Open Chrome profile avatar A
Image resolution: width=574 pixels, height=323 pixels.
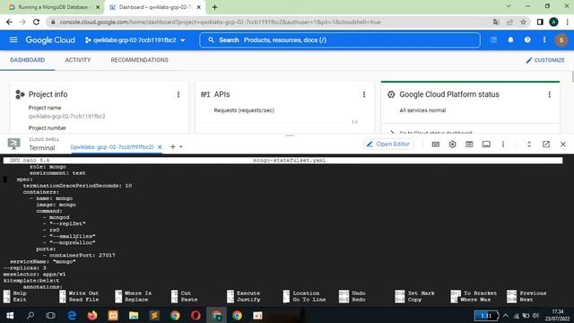click(553, 22)
